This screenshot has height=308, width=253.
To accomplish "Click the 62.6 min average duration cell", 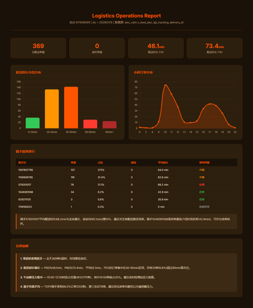I will [163, 178].
